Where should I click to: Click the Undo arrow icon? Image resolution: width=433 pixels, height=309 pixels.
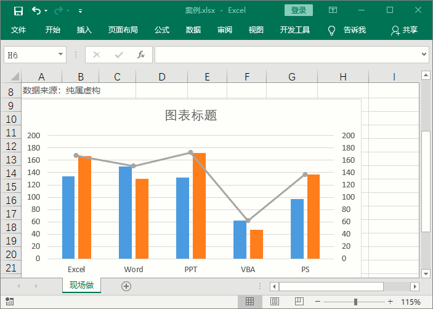tap(36, 10)
